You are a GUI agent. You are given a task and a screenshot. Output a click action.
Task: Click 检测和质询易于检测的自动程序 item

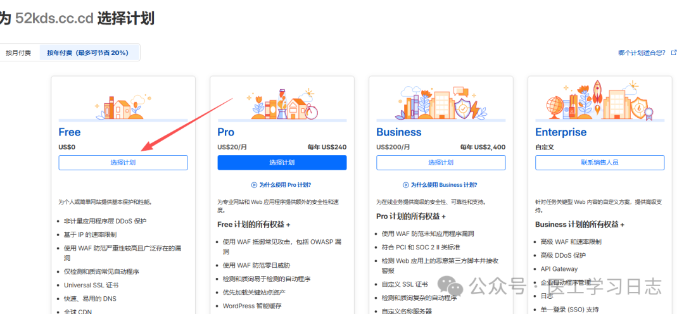pyautogui.click(x=267, y=279)
